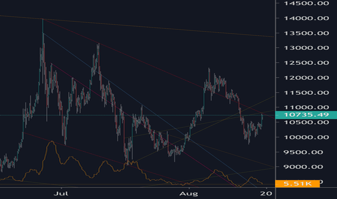The width and height of the screenshot is (337, 199).
Task: Click the orange 5.51K indicator label
Action: tap(298, 184)
